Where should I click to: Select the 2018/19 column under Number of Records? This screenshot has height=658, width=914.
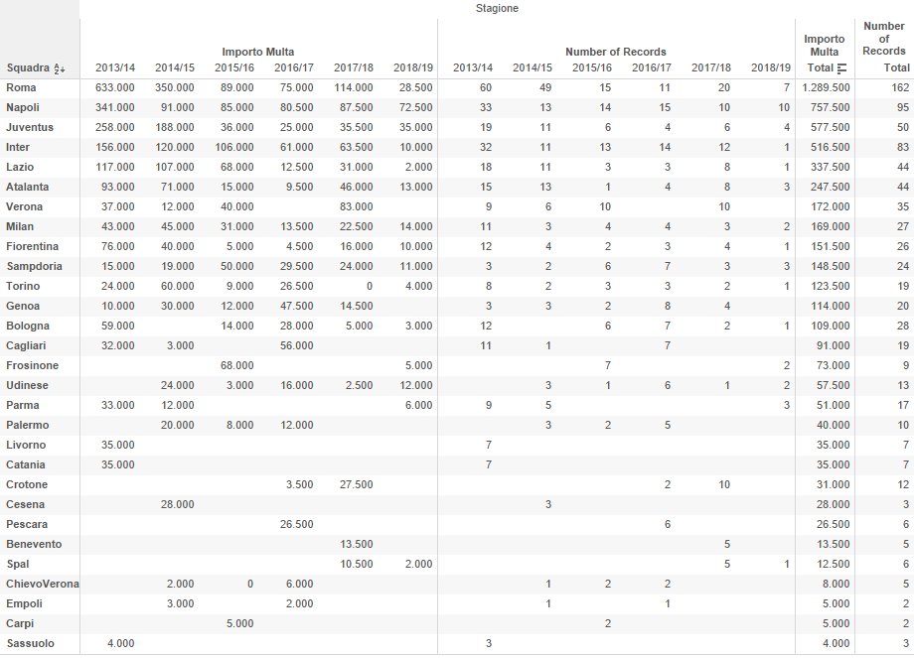coord(771,67)
